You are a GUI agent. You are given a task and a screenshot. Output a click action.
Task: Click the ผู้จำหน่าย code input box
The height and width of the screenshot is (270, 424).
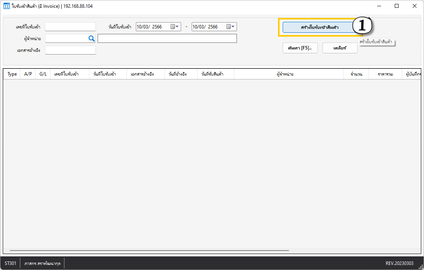tap(66, 38)
